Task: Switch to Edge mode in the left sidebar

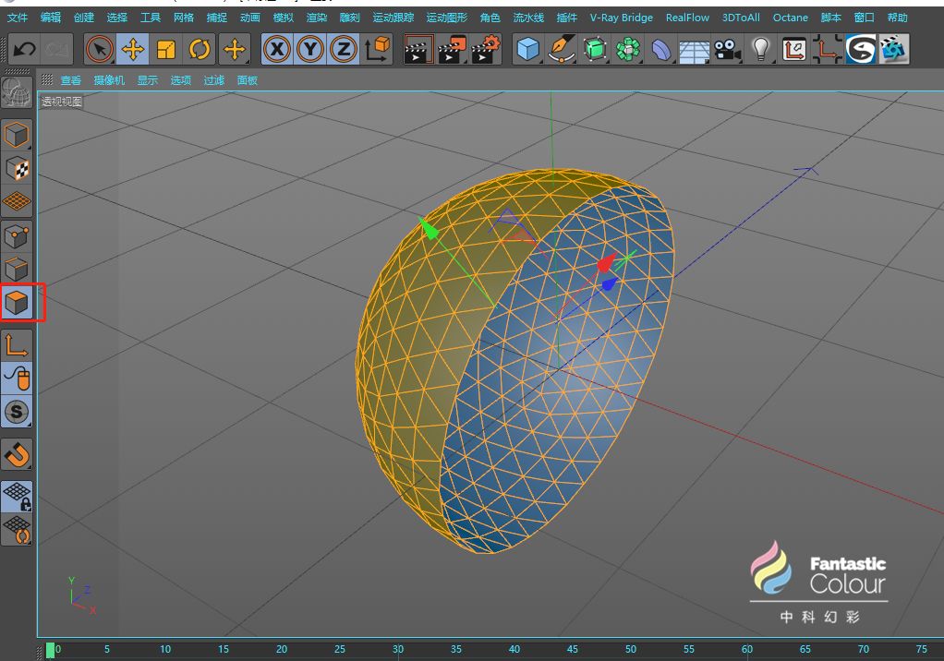Action: click(18, 269)
